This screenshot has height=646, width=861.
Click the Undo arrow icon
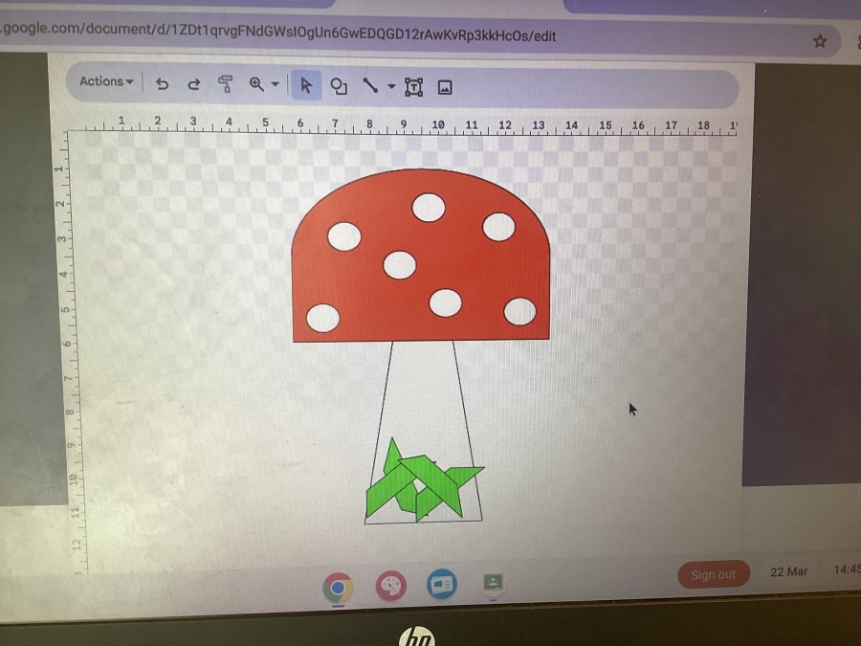tap(163, 84)
